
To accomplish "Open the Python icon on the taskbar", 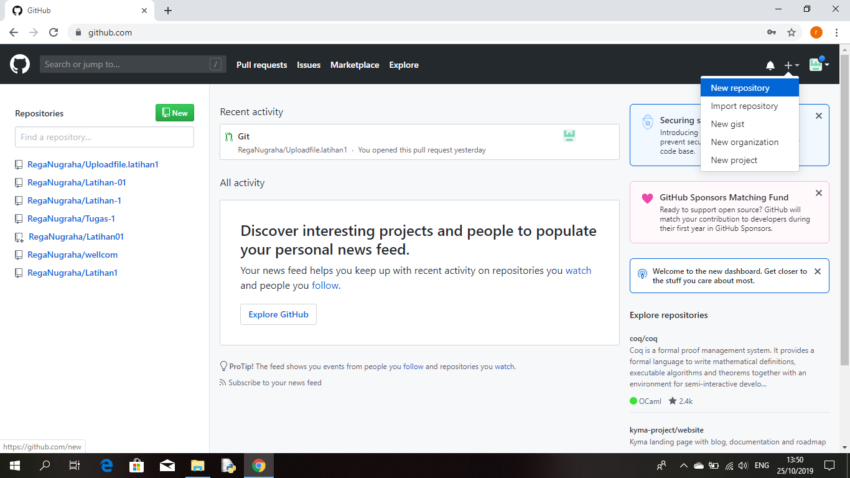I will (x=228, y=466).
